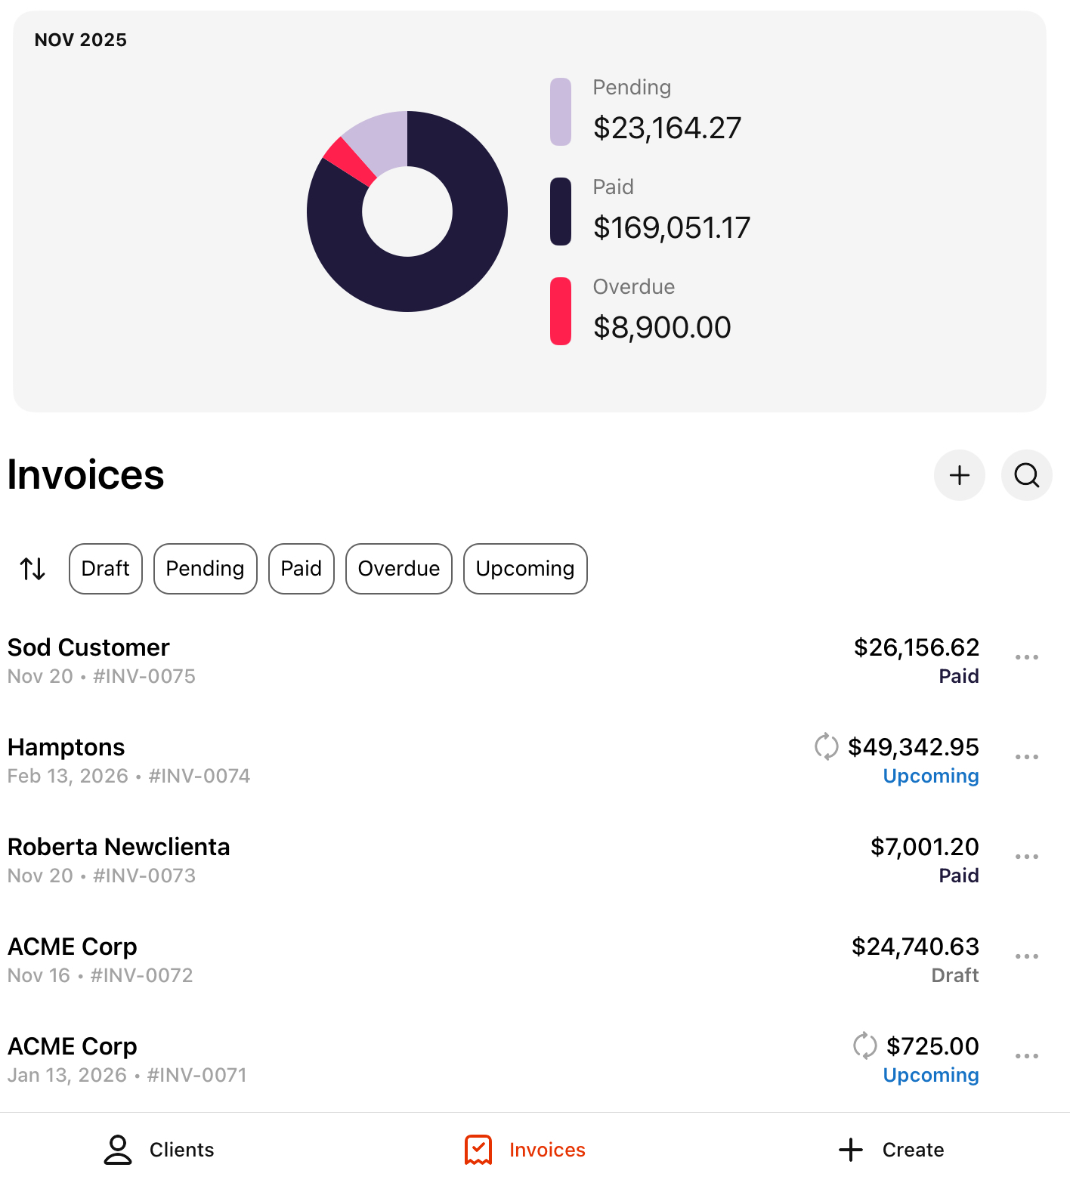Click the Clients person icon
1070x1186 pixels.
tap(118, 1150)
